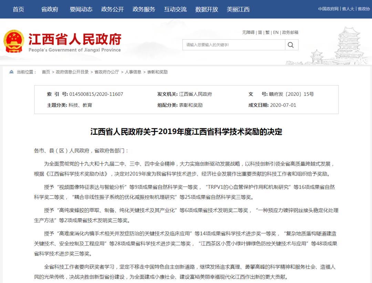Open the 互动交流 interaction menu

pyautogui.click(x=175, y=9)
